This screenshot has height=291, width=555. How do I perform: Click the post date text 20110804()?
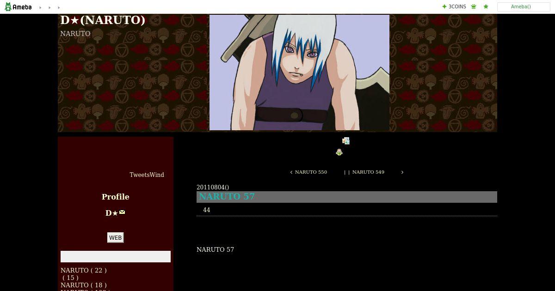213,187
